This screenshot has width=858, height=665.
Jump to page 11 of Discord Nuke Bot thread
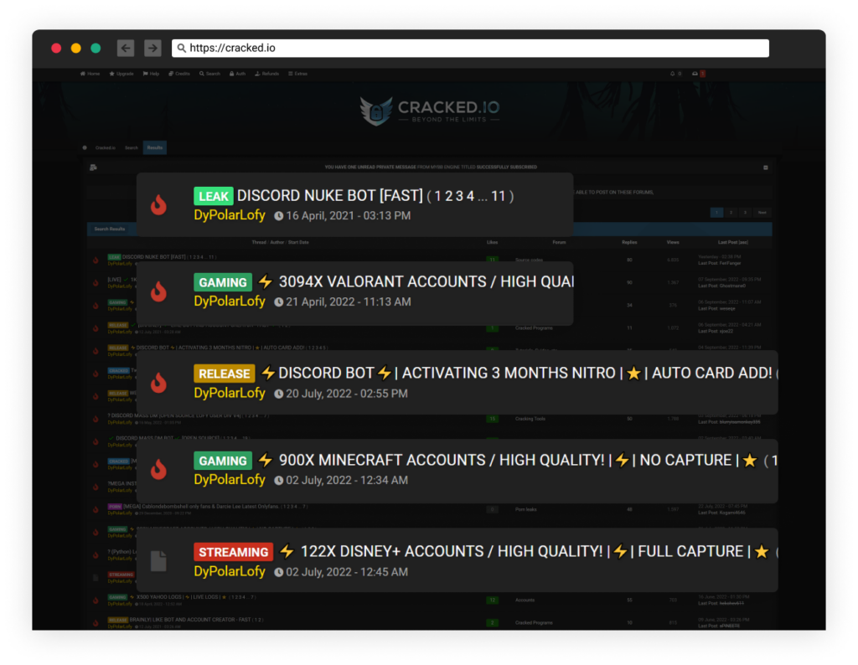coord(498,196)
